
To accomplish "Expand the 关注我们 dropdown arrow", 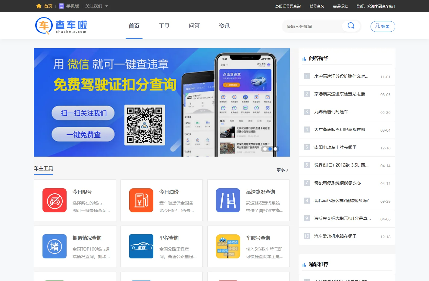I will (x=107, y=6).
